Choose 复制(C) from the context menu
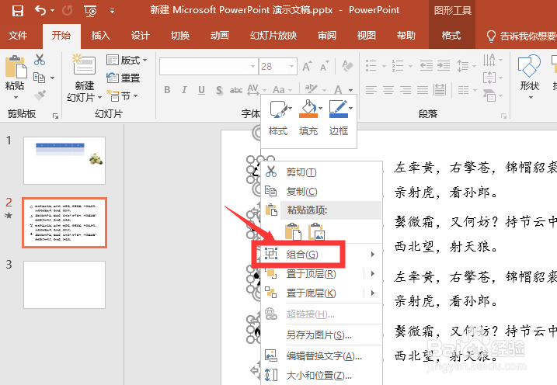The width and height of the screenshot is (557, 385). 322,192
